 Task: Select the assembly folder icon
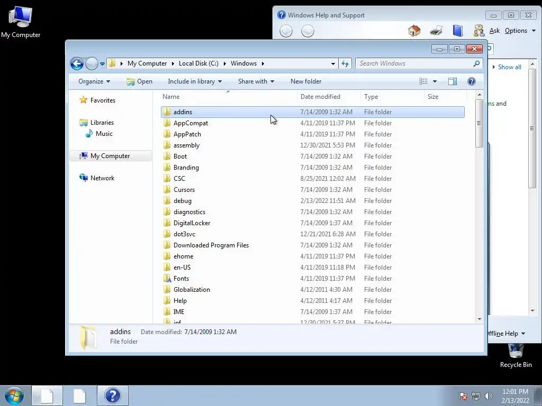coord(167,145)
